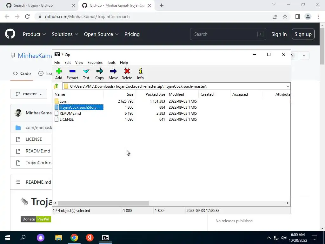Viewport: 325px width, 244px height.
Task: Select the com folder icon in file list
Action: [x=56, y=101]
